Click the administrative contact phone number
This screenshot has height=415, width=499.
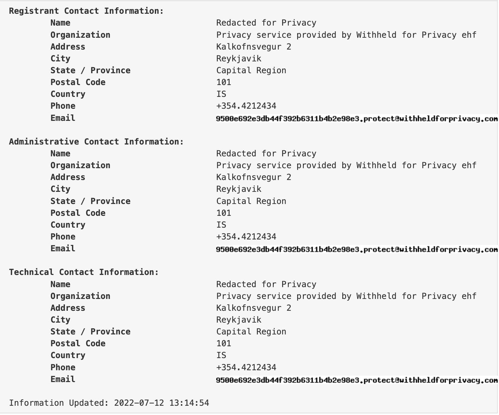[246, 237]
